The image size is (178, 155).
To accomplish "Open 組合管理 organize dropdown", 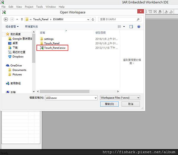I will 12,27.
